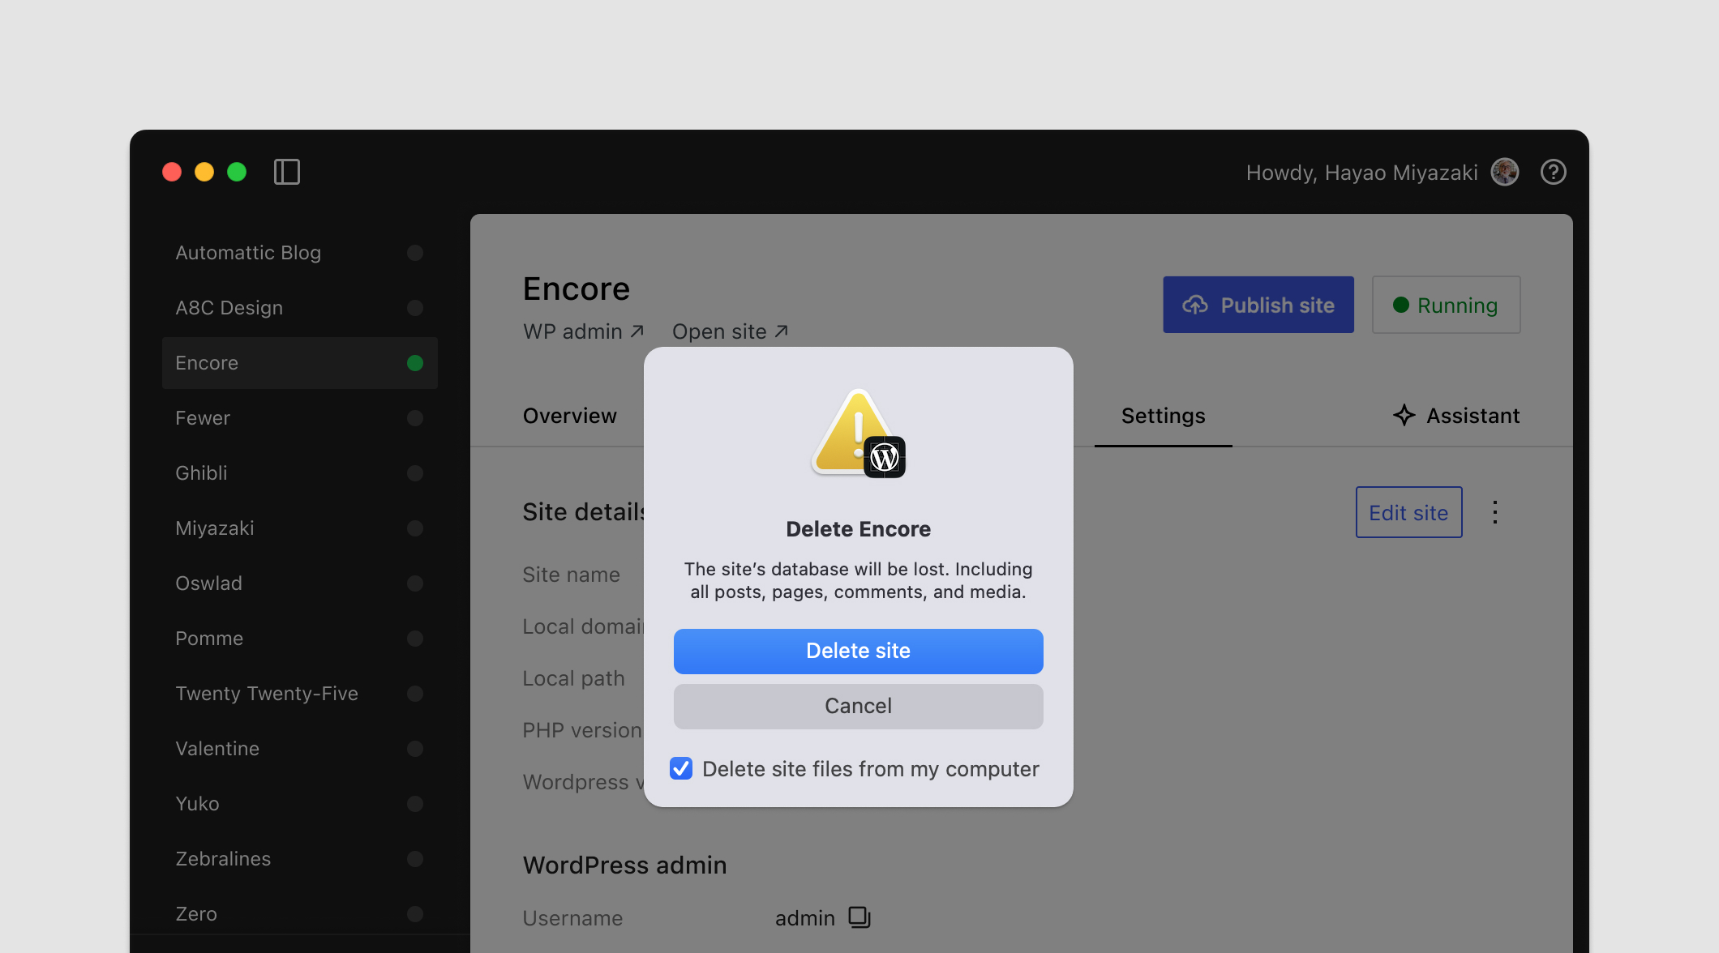Open the Miyazaki site
1719x953 pixels.
coord(300,528)
